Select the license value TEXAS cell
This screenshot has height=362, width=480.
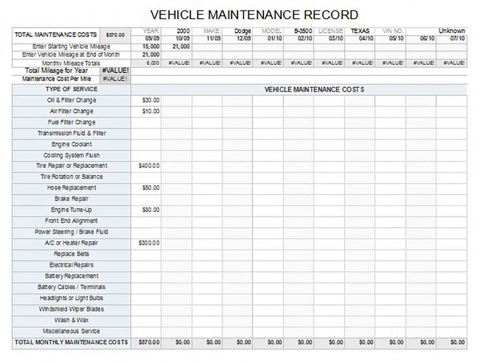point(360,31)
